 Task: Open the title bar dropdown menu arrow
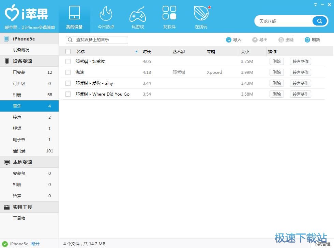coord(316,4)
